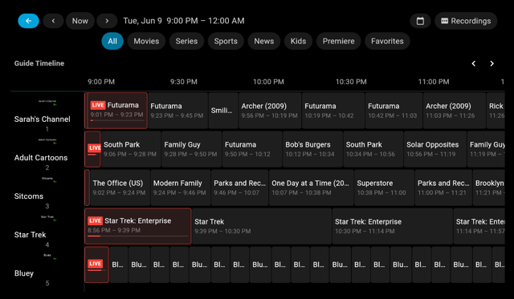Filter guide by News
This screenshot has height=299, width=514.
(x=264, y=41)
